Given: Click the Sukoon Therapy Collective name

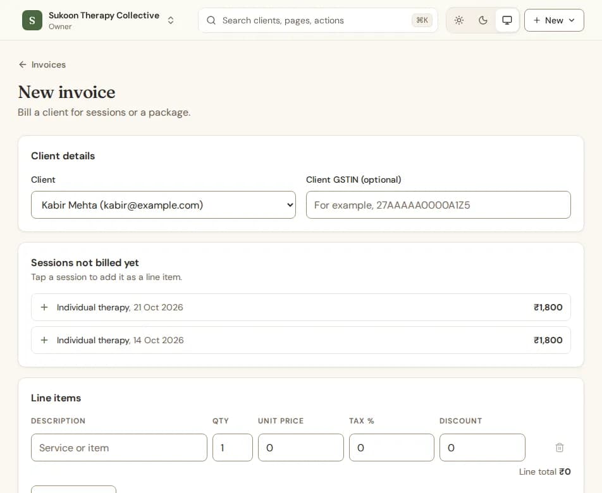Looking at the screenshot, I should click(x=104, y=15).
